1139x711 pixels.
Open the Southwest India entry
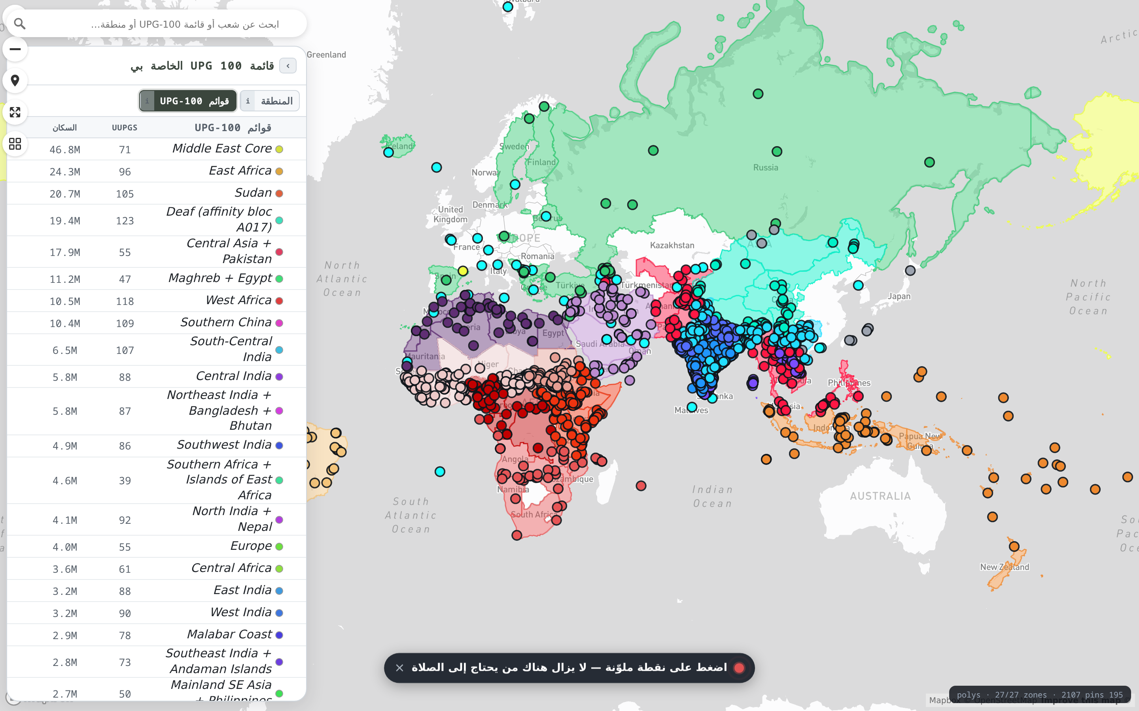click(157, 445)
